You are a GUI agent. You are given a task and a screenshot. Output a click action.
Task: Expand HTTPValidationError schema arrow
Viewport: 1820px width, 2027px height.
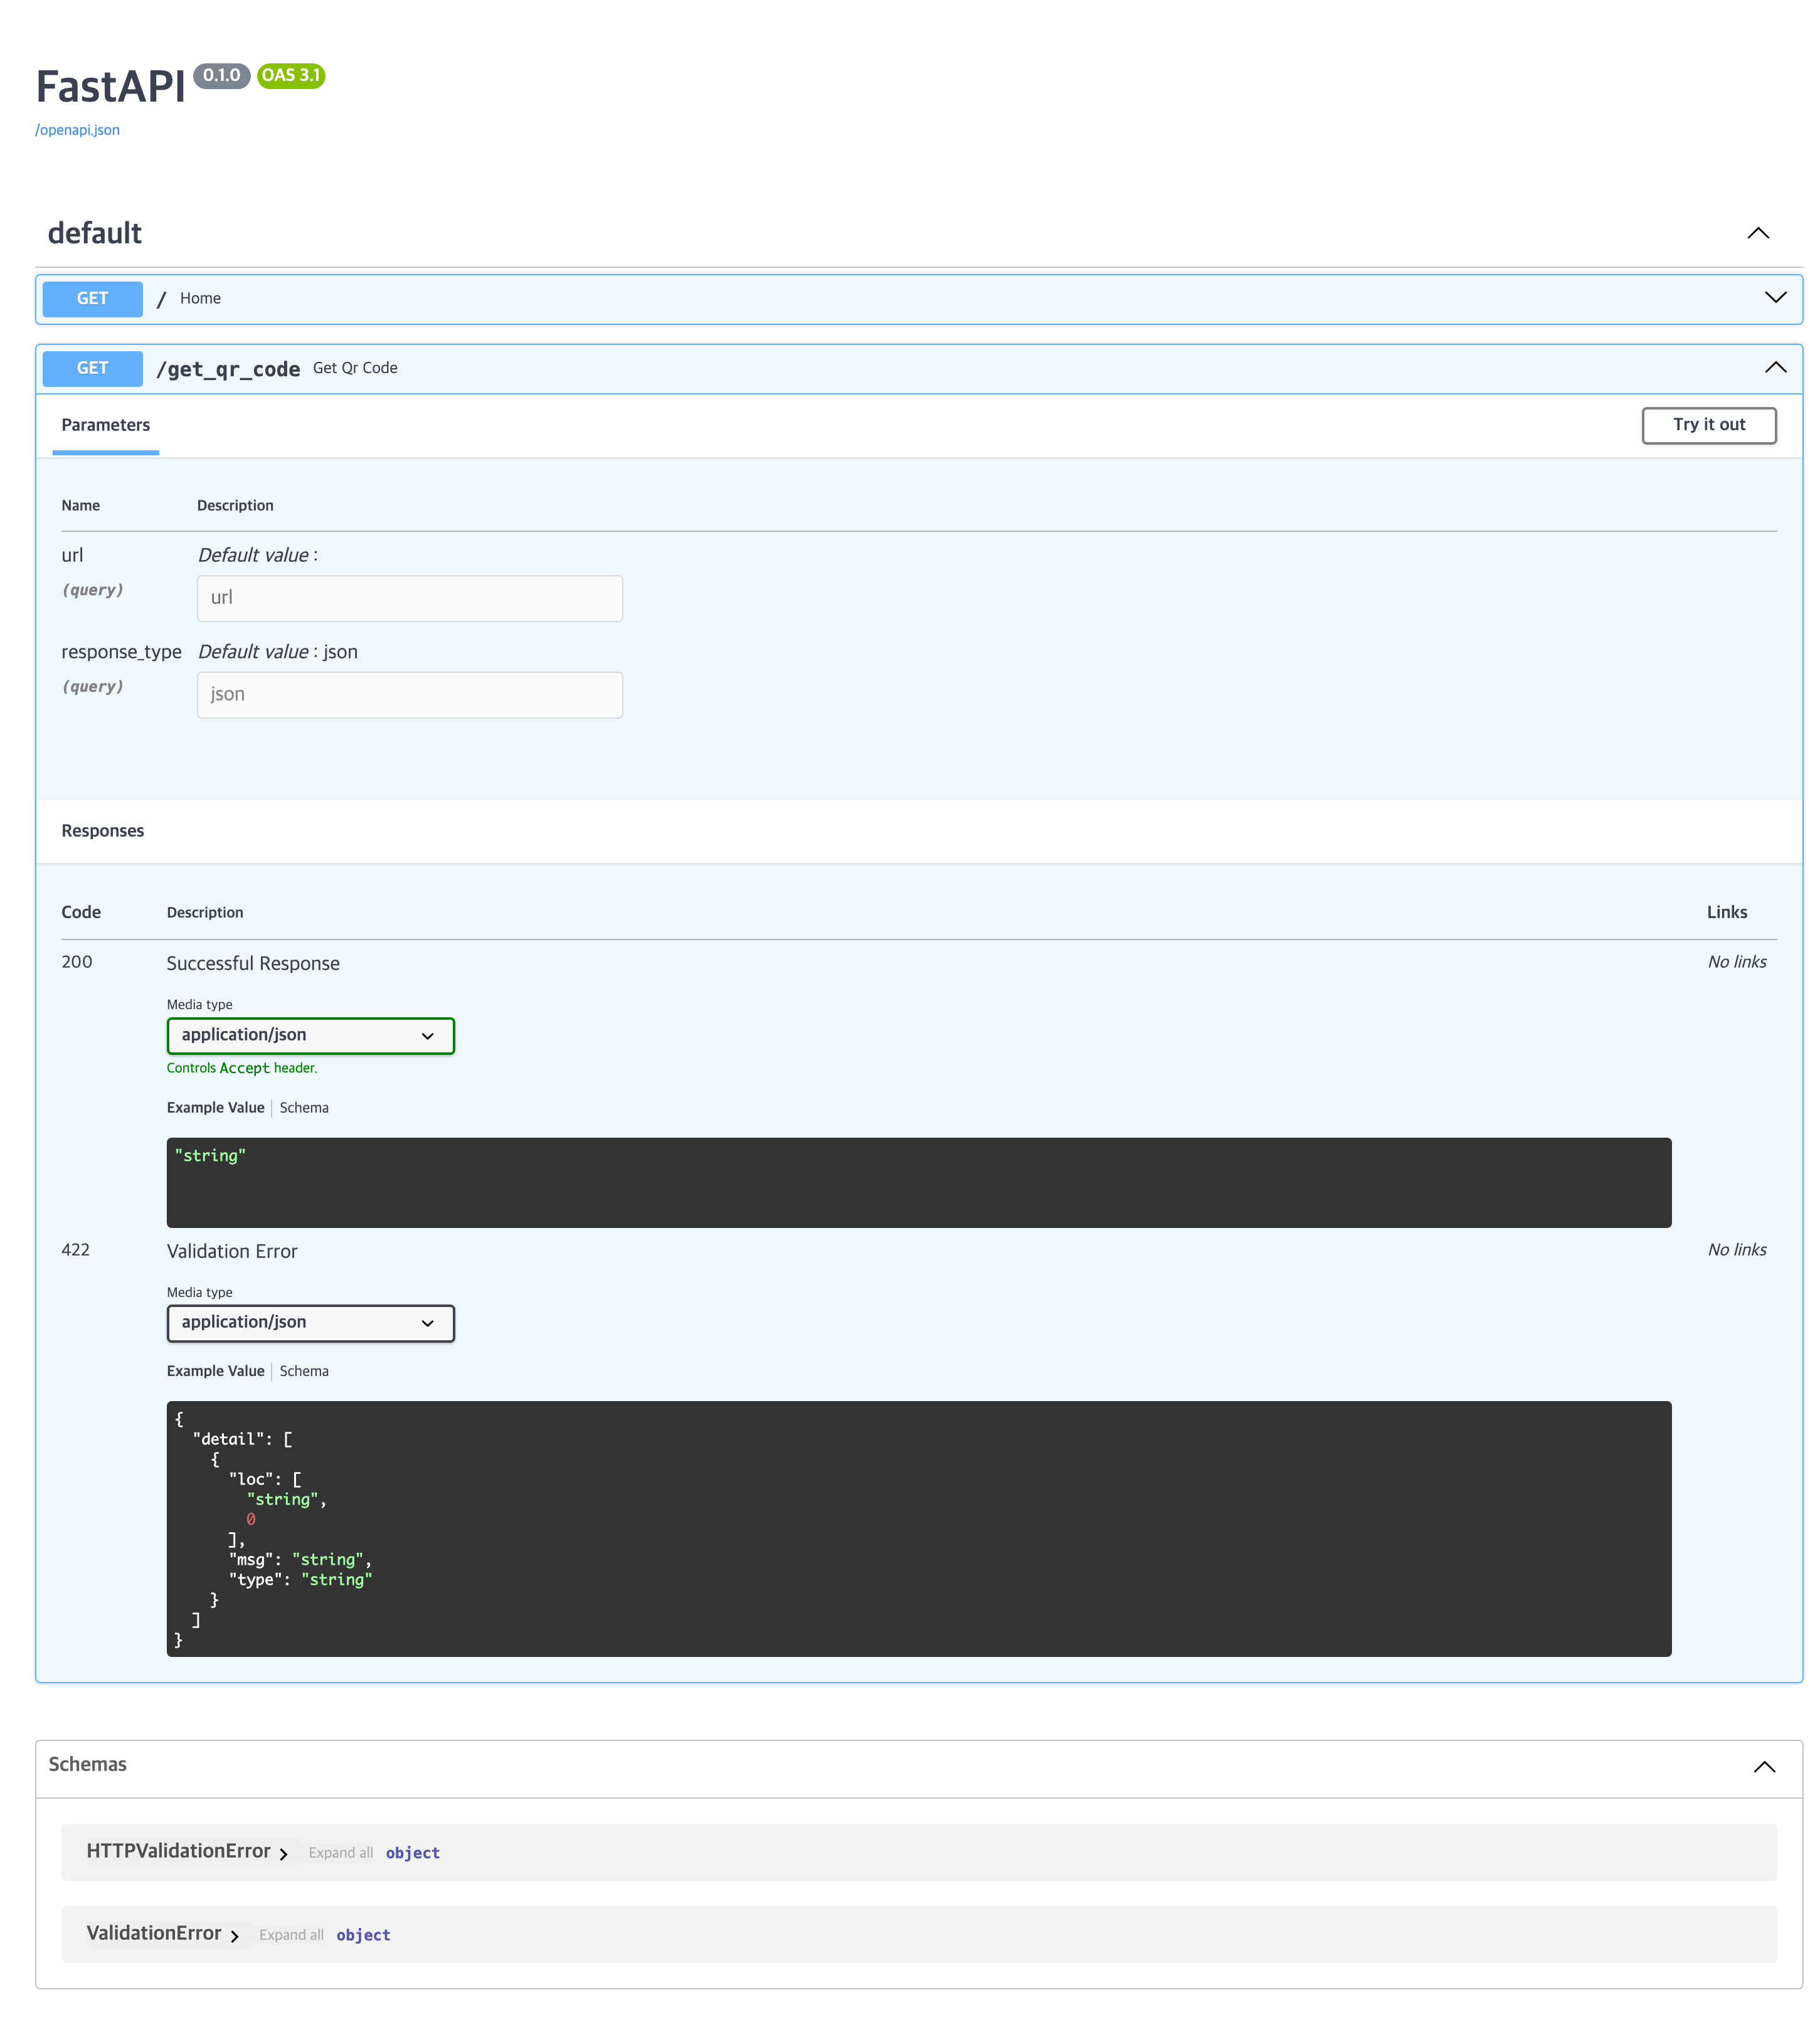click(284, 1854)
